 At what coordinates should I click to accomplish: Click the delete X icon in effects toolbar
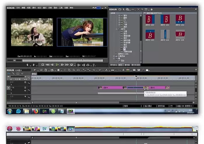point(138,10)
